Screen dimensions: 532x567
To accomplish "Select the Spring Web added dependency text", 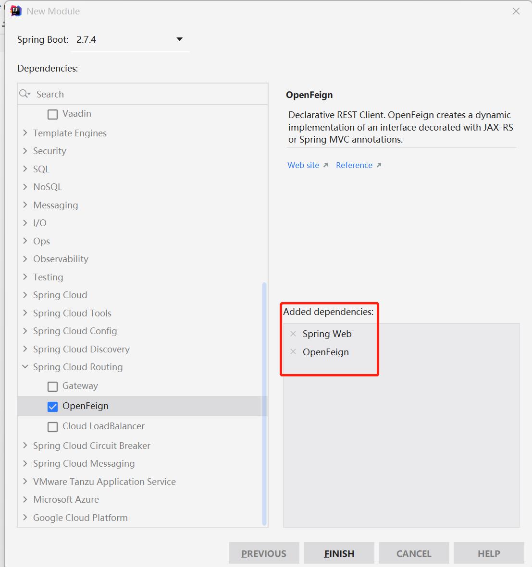I will click(327, 334).
